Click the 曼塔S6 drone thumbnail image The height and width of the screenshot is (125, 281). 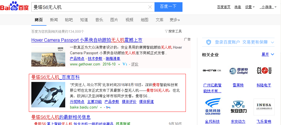click(x=48, y=95)
